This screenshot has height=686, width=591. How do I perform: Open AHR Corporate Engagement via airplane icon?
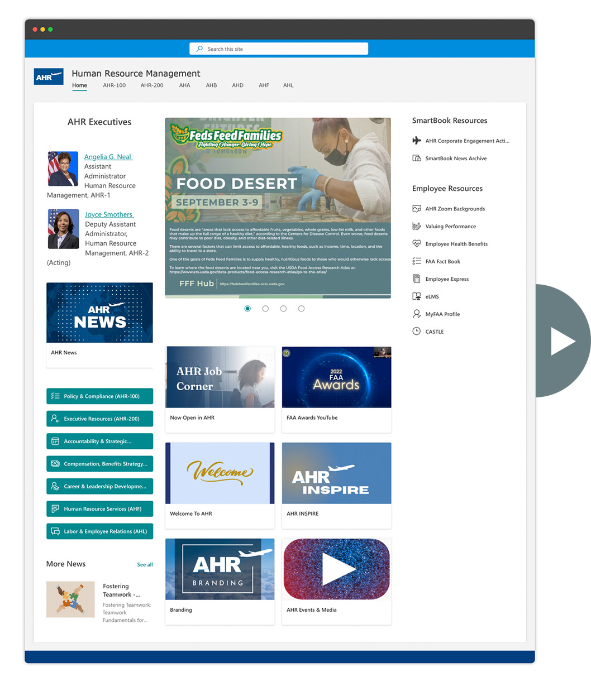click(x=417, y=141)
